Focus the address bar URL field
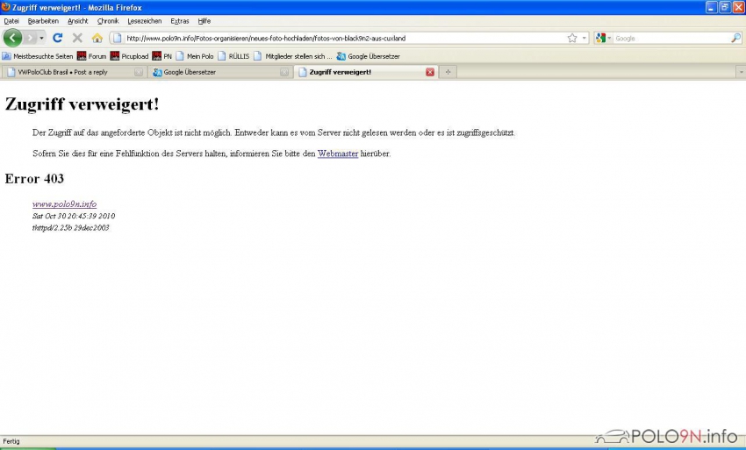 click(342, 38)
